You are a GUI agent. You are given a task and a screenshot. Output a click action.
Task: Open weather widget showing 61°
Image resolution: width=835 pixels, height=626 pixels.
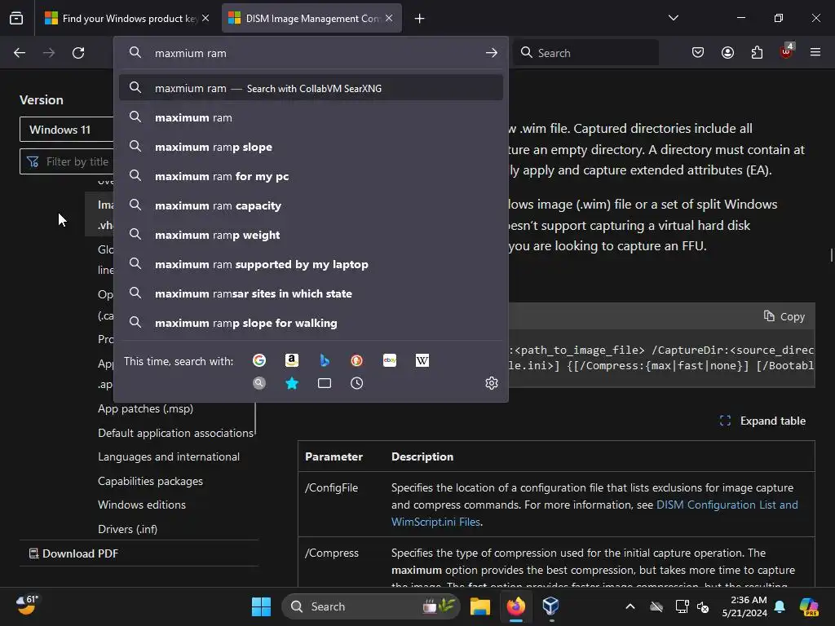(28, 606)
